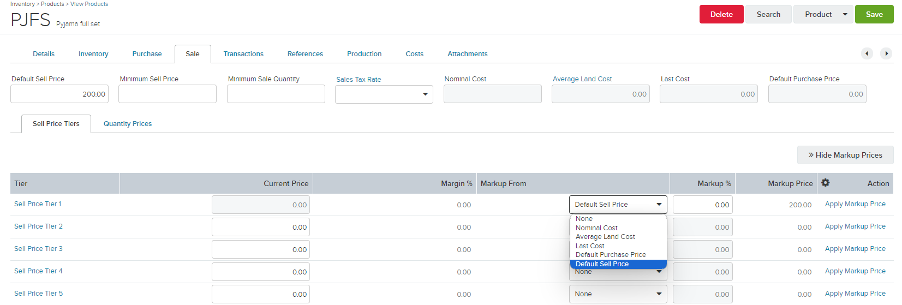Go to View Products breadcrumb link

click(89, 4)
